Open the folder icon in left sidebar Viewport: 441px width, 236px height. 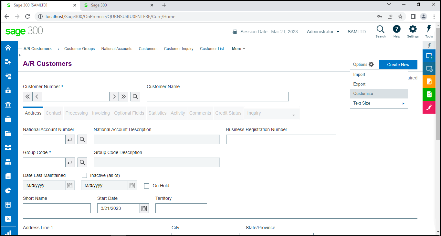tap(8, 133)
